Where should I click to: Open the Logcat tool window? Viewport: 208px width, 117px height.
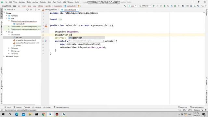[x=37, y=107]
